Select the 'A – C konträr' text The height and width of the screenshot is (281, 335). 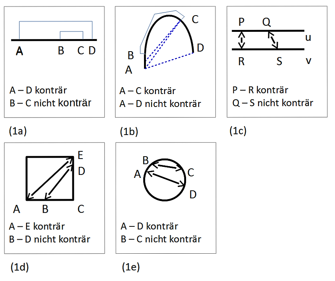(x=147, y=91)
